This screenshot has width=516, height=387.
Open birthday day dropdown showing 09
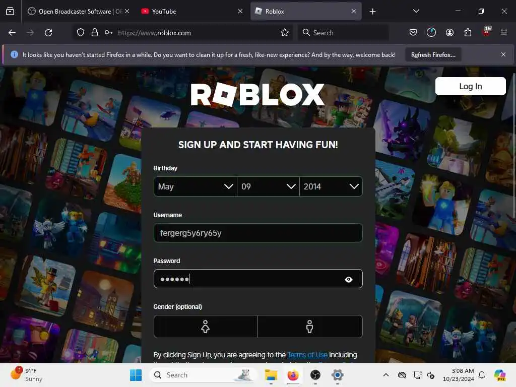coord(268,186)
